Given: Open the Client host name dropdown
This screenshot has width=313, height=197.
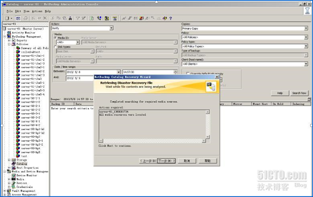Looking at the screenshot, I should (x=306, y=64).
